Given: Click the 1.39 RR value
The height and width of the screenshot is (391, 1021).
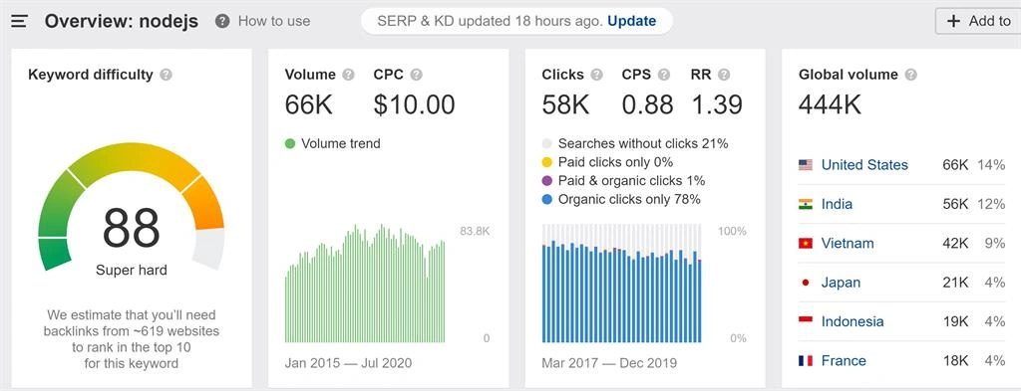Looking at the screenshot, I should (x=717, y=104).
